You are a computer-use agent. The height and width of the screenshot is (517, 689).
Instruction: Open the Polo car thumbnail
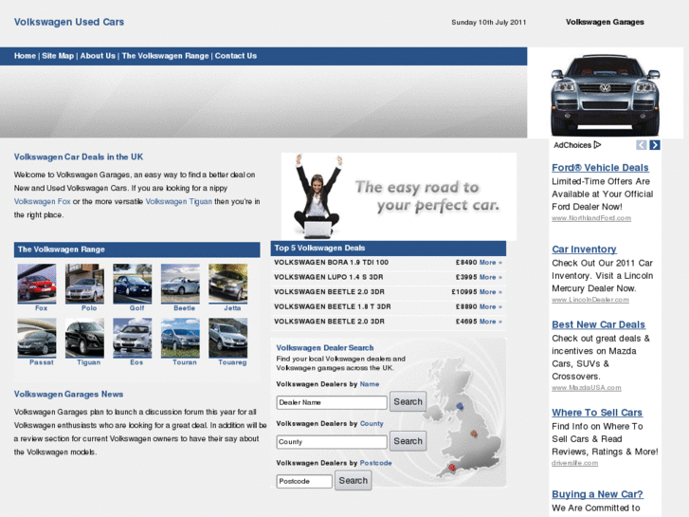84,284
